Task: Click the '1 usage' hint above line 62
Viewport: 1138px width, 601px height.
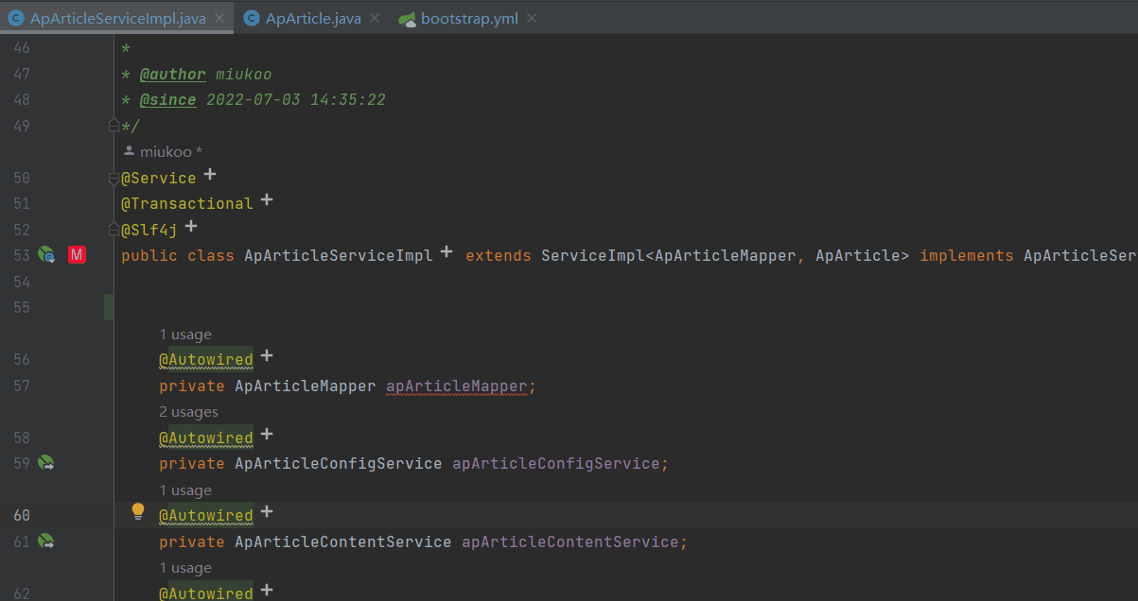Action: tap(185, 568)
